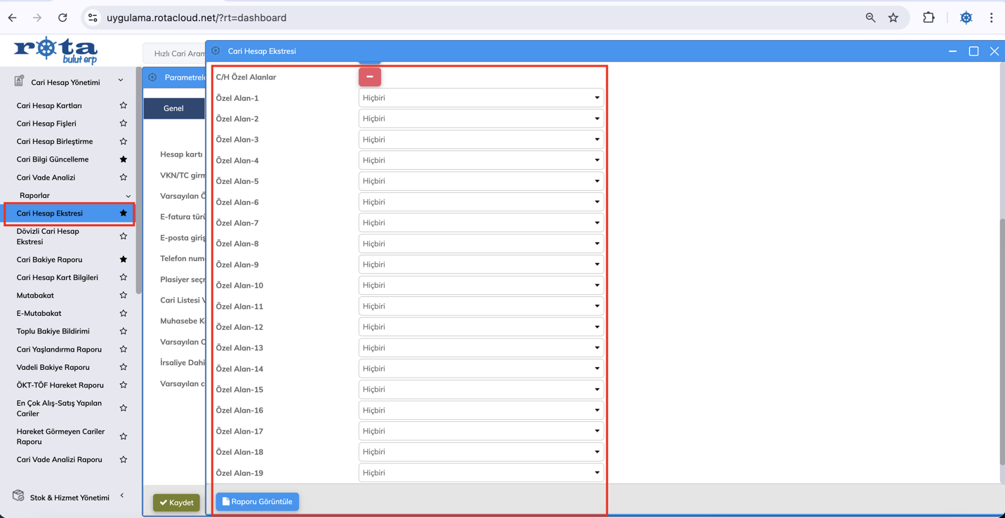
Task: Bookmark this page with the star icon
Action: pyautogui.click(x=893, y=18)
